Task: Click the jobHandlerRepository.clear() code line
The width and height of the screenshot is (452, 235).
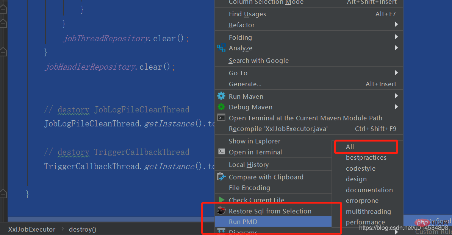Action: point(109,67)
